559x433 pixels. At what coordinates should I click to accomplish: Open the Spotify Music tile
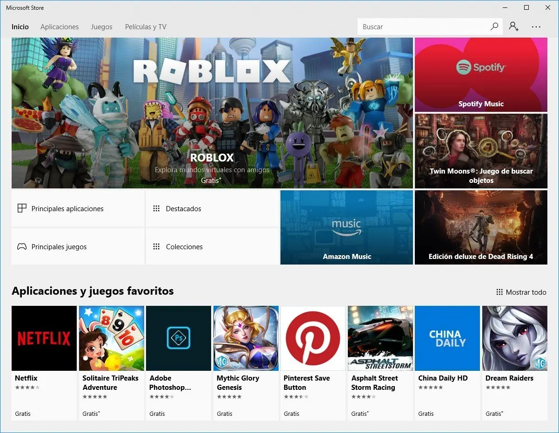click(481, 75)
